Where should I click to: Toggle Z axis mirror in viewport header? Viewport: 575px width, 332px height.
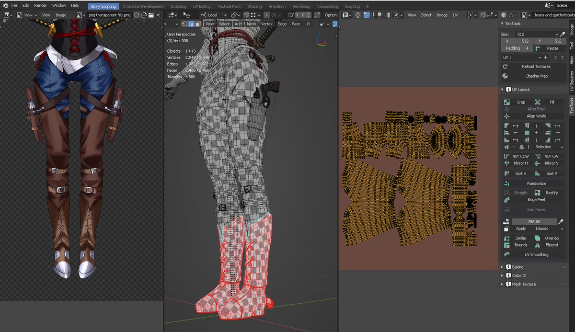[310, 15]
